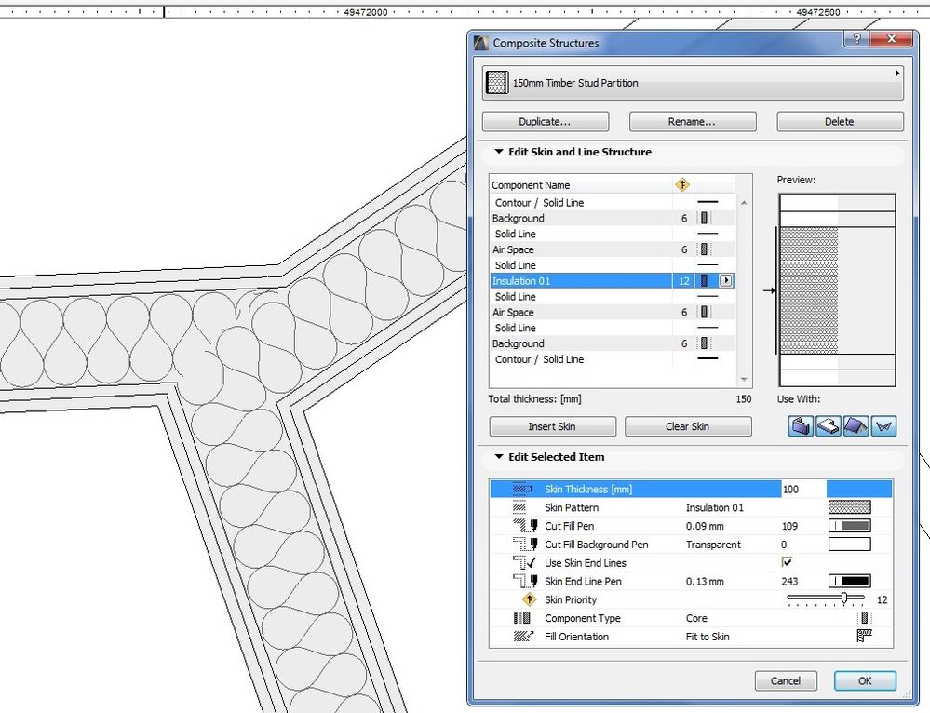The width and height of the screenshot is (930, 713).
Task: Open the Cut Fill Background Pen swatch
Action: [849, 544]
